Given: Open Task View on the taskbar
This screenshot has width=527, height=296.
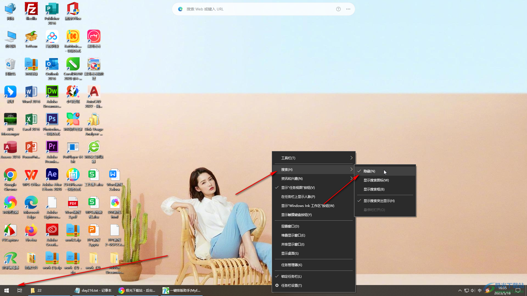Looking at the screenshot, I should click(20, 291).
